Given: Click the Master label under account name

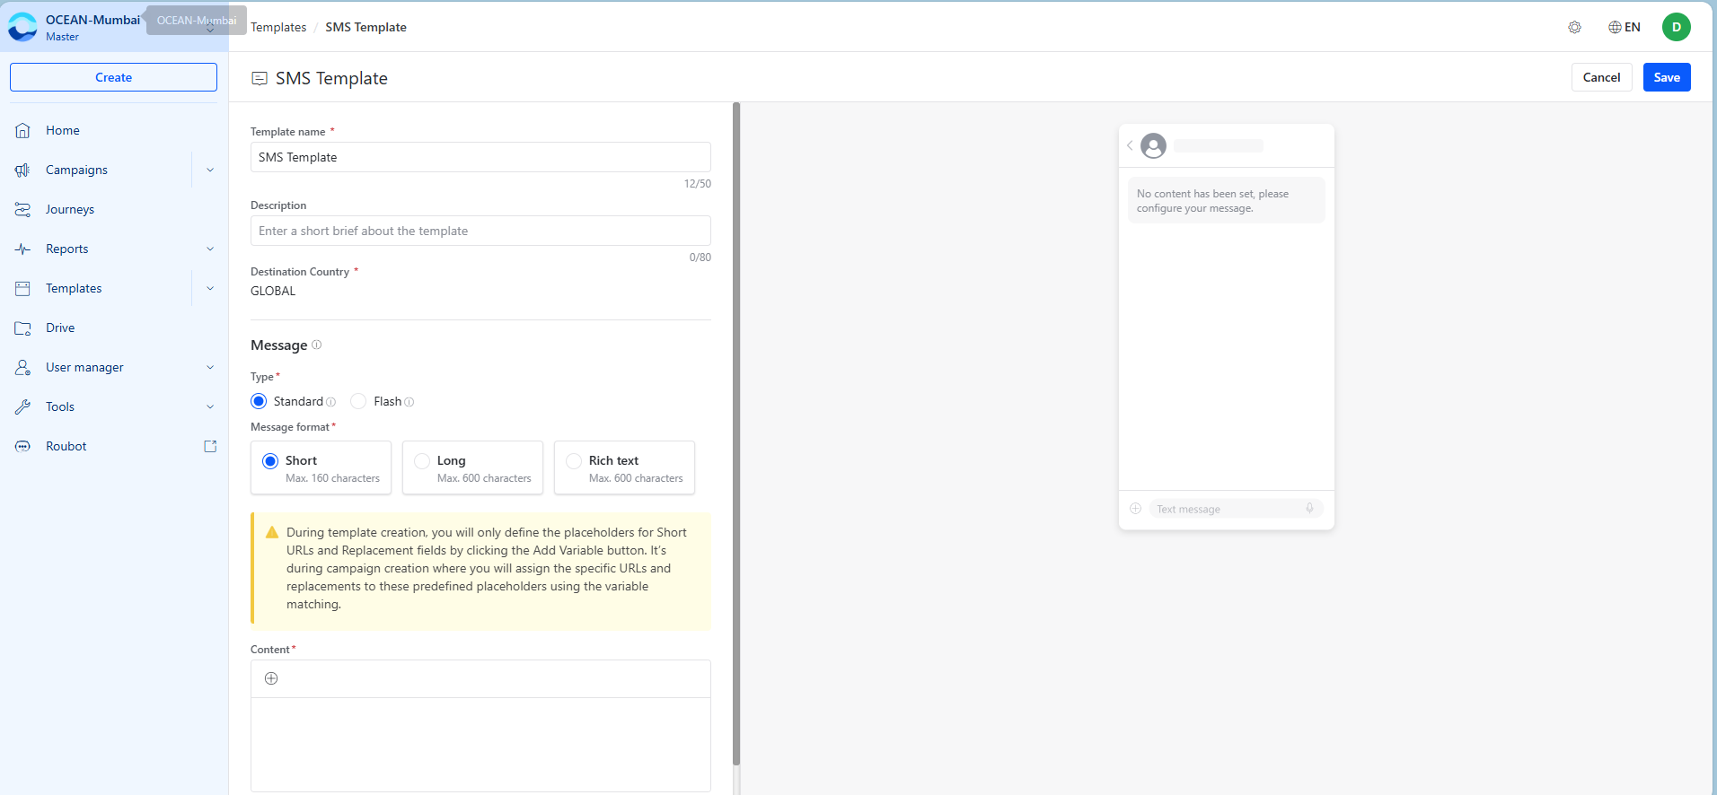Looking at the screenshot, I should click(62, 37).
